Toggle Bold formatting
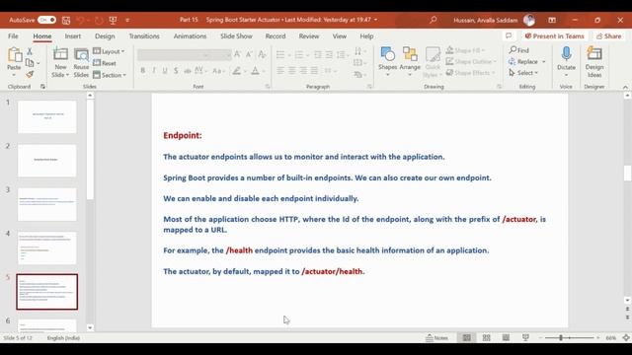The height and width of the screenshot is (355, 632). 142,71
